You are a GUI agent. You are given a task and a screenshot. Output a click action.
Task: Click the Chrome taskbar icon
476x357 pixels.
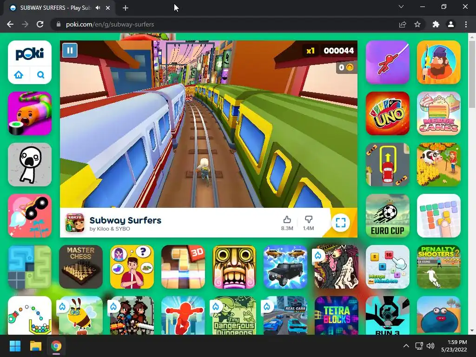pos(56,346)
